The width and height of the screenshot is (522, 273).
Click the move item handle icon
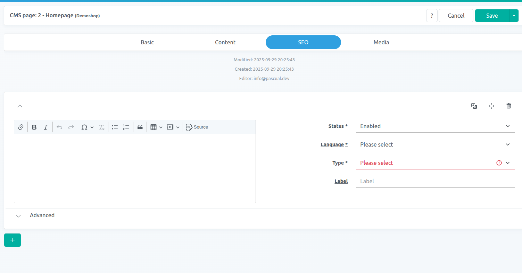tap(491, 106)
